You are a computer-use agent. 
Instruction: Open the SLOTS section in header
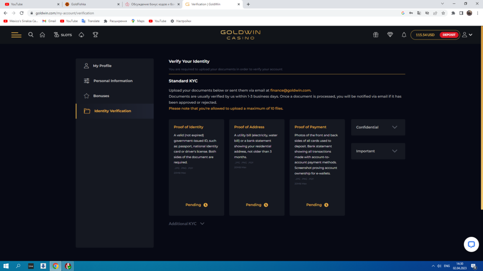(63, 35)
